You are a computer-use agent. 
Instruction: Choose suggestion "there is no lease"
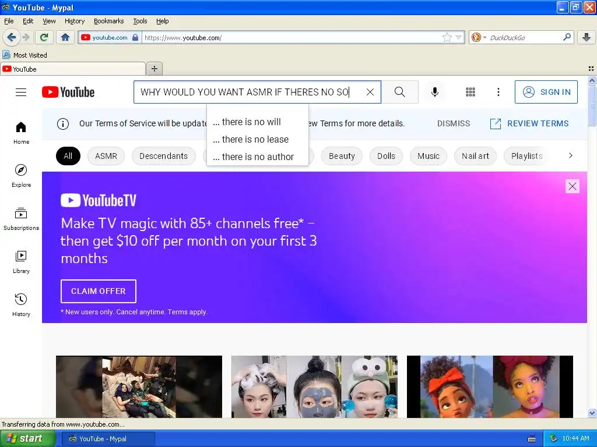point(257,139)
